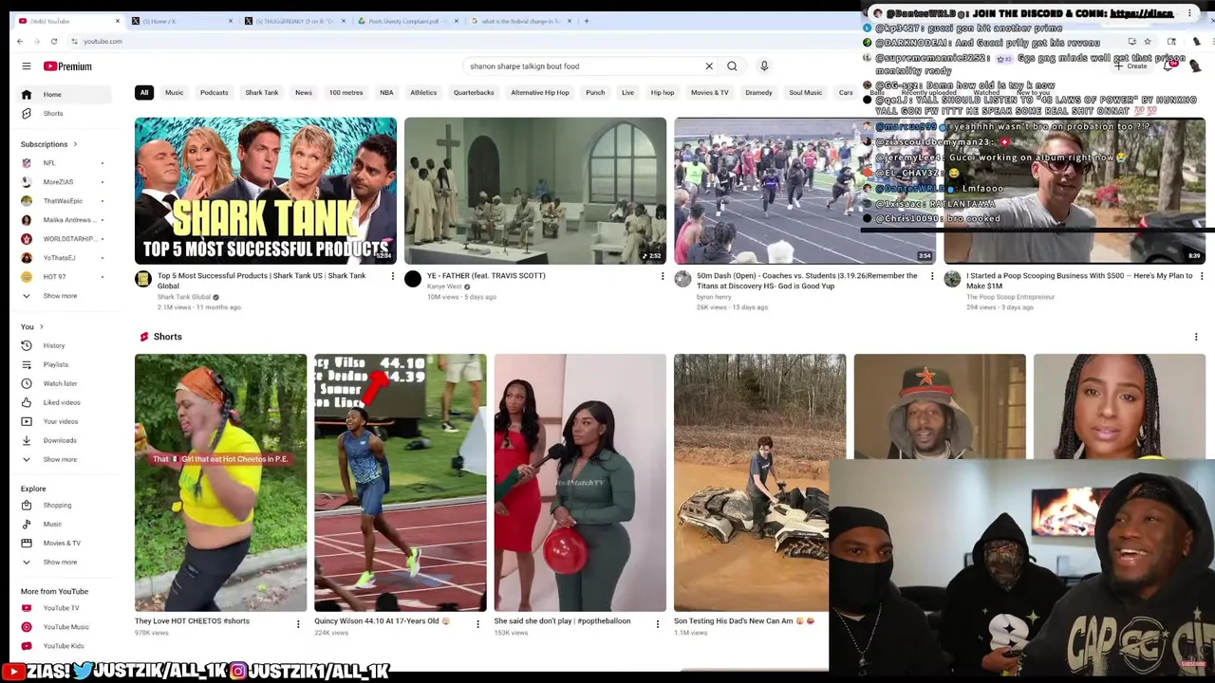The image size is (1215, 683).
Task: Open options for the Quincy Wilson short
Action: pyautogui.click(x=477, y=624)
